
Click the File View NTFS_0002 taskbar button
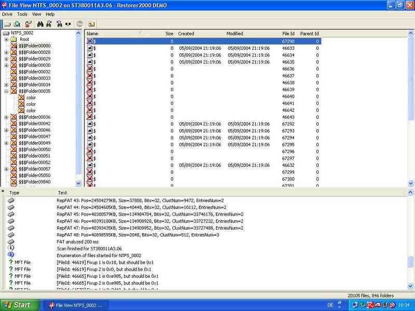click(76, 305)
